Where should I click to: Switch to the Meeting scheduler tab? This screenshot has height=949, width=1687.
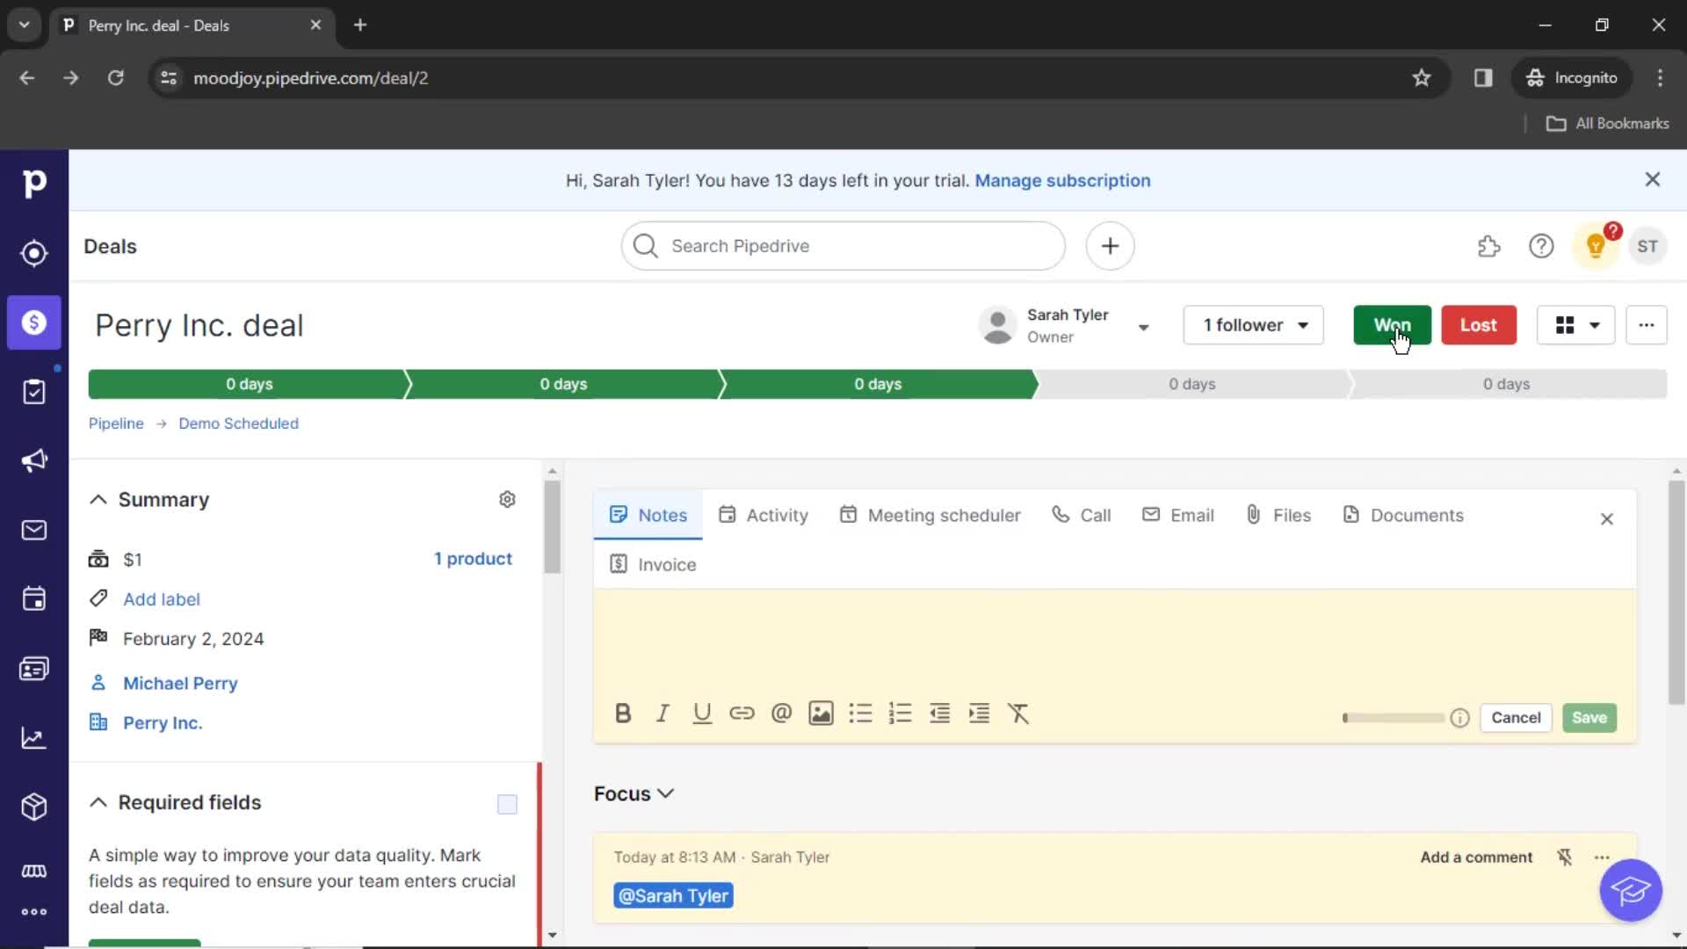(930, 515)
